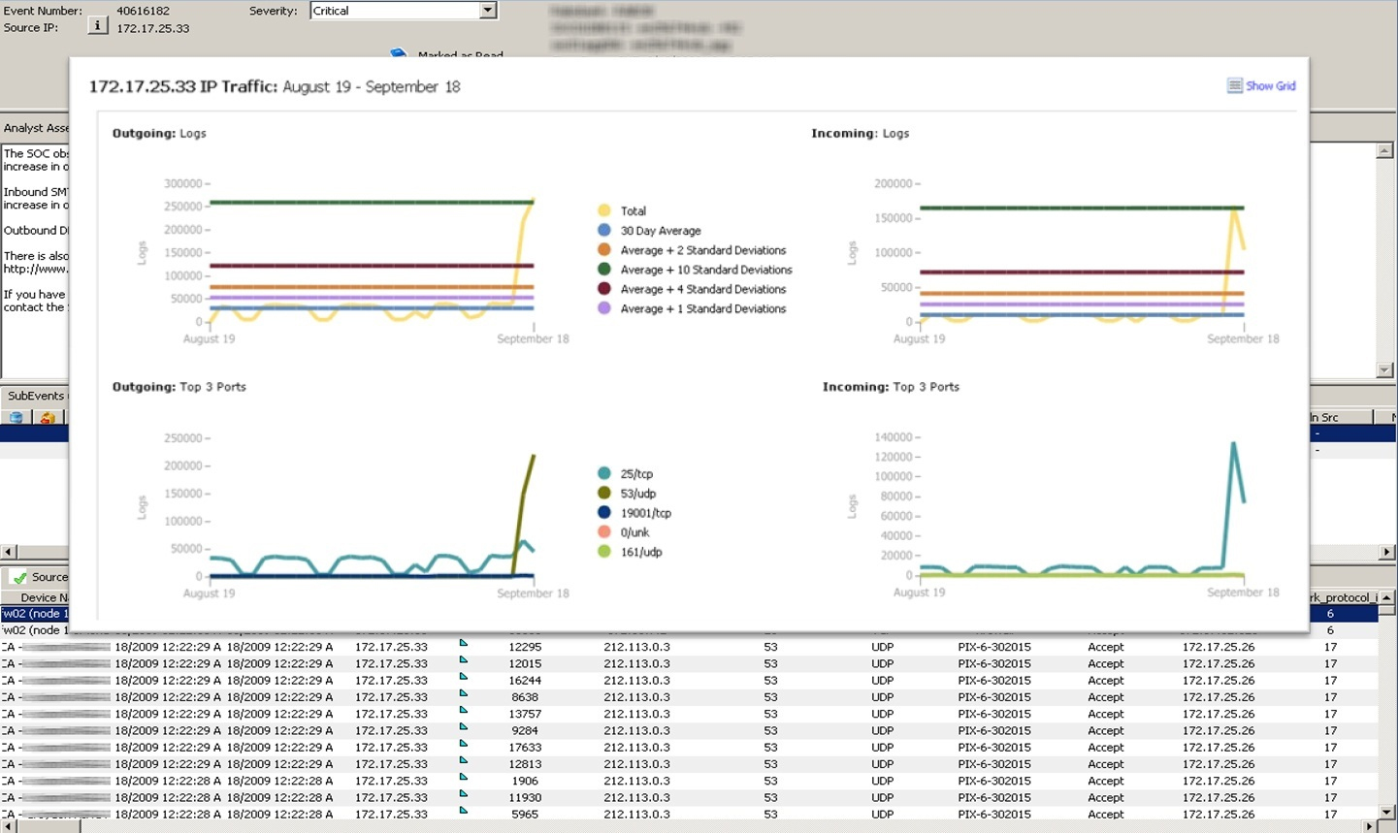Click the log table scrollbar down arrow
Viewport: 1398px width, 833px height.
coord(1386,812)
